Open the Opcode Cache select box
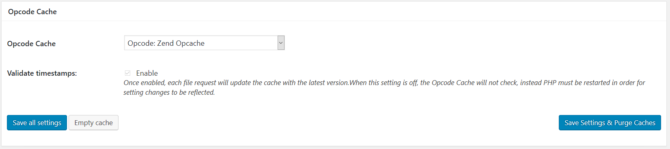670x149 pixels. [x=204, y=43]
